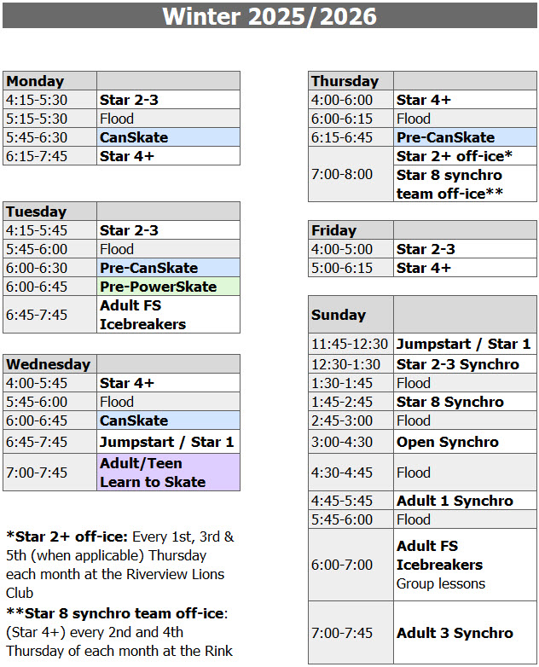Select Wednesday Jumpstart / Star 1 entry

pyautogui.click(x=169, y=442)
